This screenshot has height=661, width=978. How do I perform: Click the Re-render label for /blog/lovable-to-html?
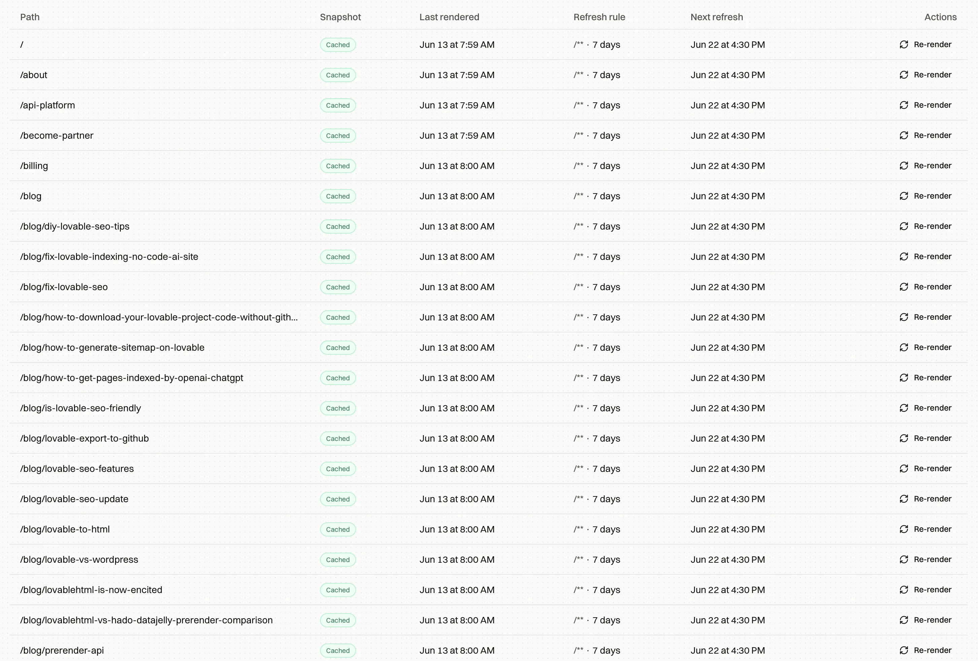point(933,529)
